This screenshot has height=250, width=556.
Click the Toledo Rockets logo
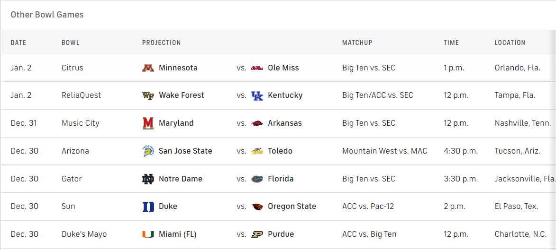(x=257, y=151)
